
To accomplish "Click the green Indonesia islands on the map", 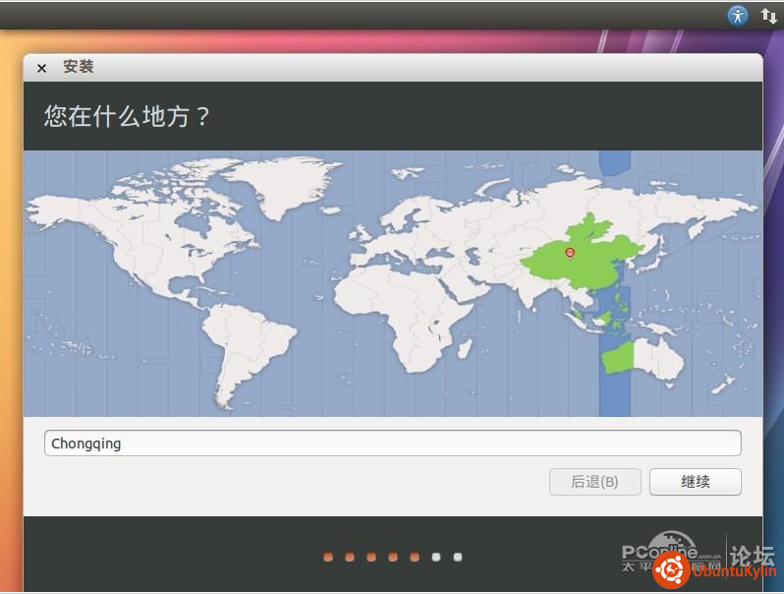I will point(601,317).
